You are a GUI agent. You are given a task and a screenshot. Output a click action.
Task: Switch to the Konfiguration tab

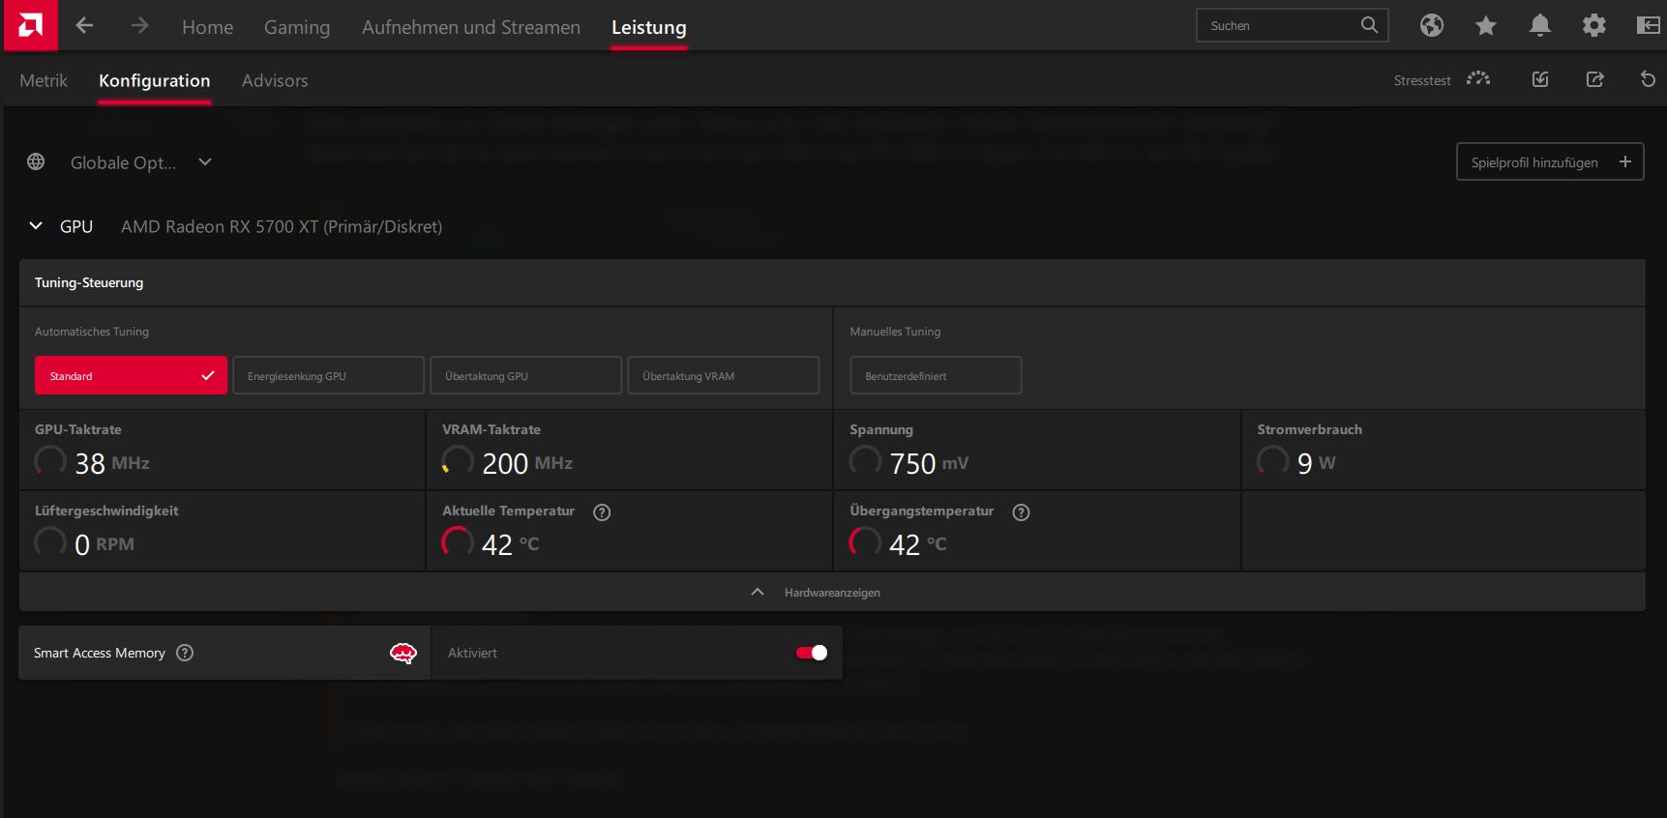click(155, 80)
